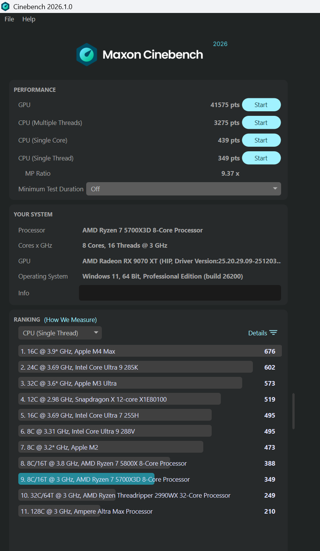The width and height of the screenshot is (320, 551).
Task: Select the Apple M4 Max ranking row
Action: [150, 351]
